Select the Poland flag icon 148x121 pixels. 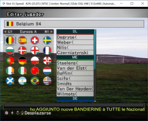[x=35, y=60]
